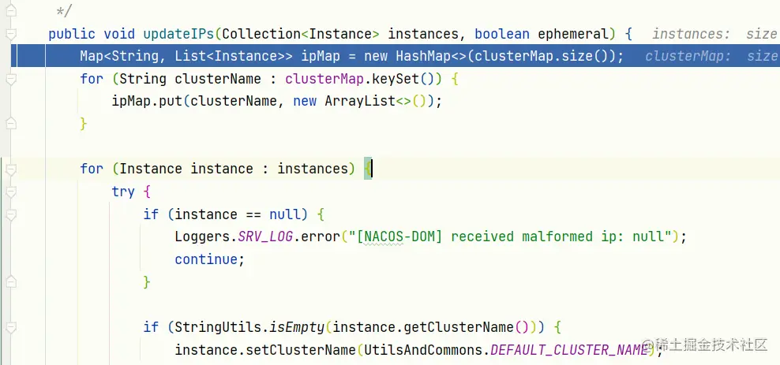Viewport: 780px width, 365px height.
Task: Click 'HashMap' in the highlighted line
Action: 423,56
